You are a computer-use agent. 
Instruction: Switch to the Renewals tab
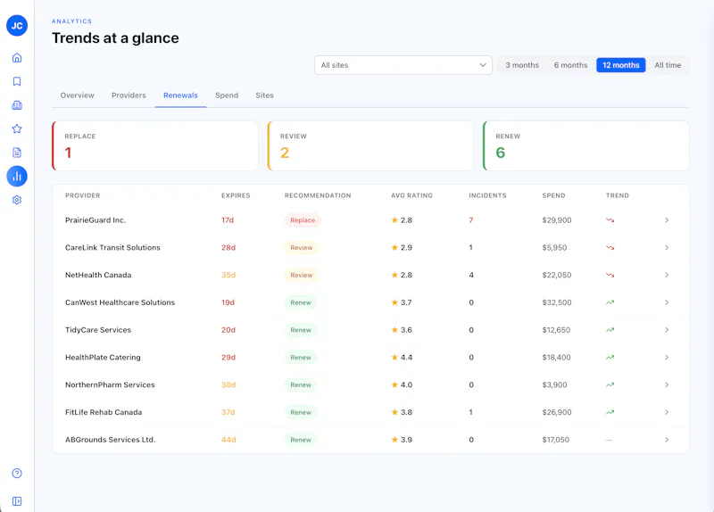point(181,95)
